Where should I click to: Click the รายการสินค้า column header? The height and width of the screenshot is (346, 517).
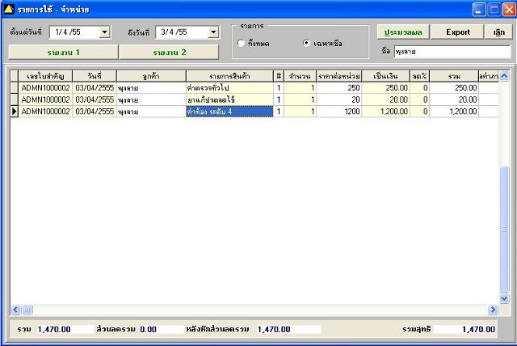coord(229,76)
